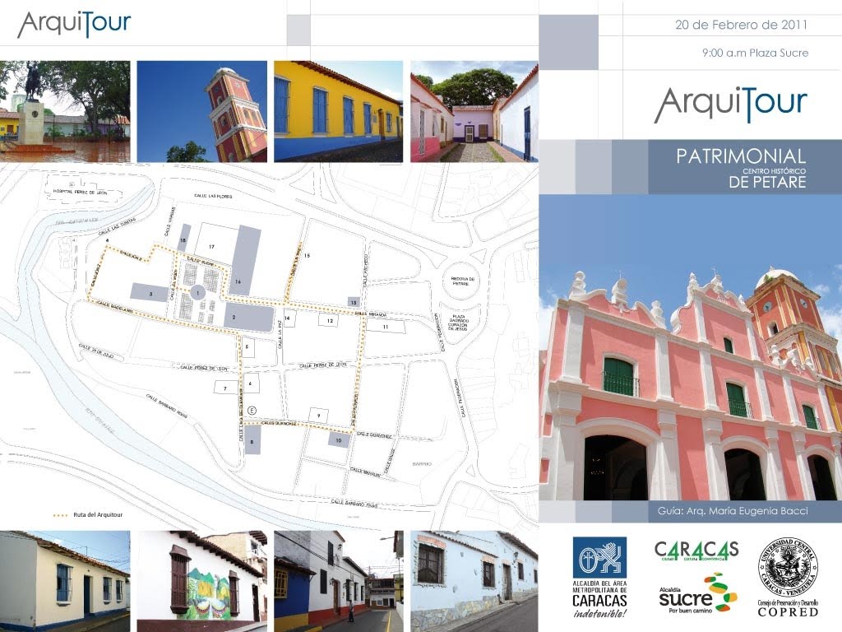
Task: Click map block numbered 10
Action: [x=339, y=439]
